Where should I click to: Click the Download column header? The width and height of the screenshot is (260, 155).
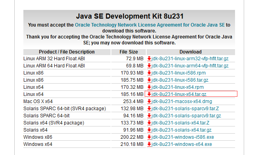coord(191,52)
